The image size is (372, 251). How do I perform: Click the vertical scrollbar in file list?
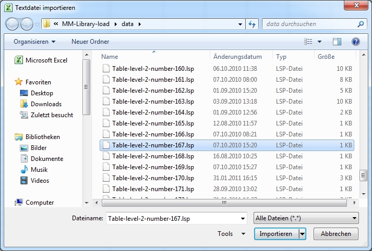point(363,130)
